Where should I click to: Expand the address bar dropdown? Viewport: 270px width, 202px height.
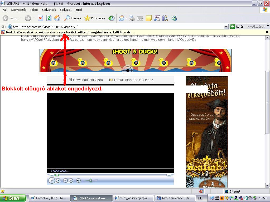coord(226,27)
